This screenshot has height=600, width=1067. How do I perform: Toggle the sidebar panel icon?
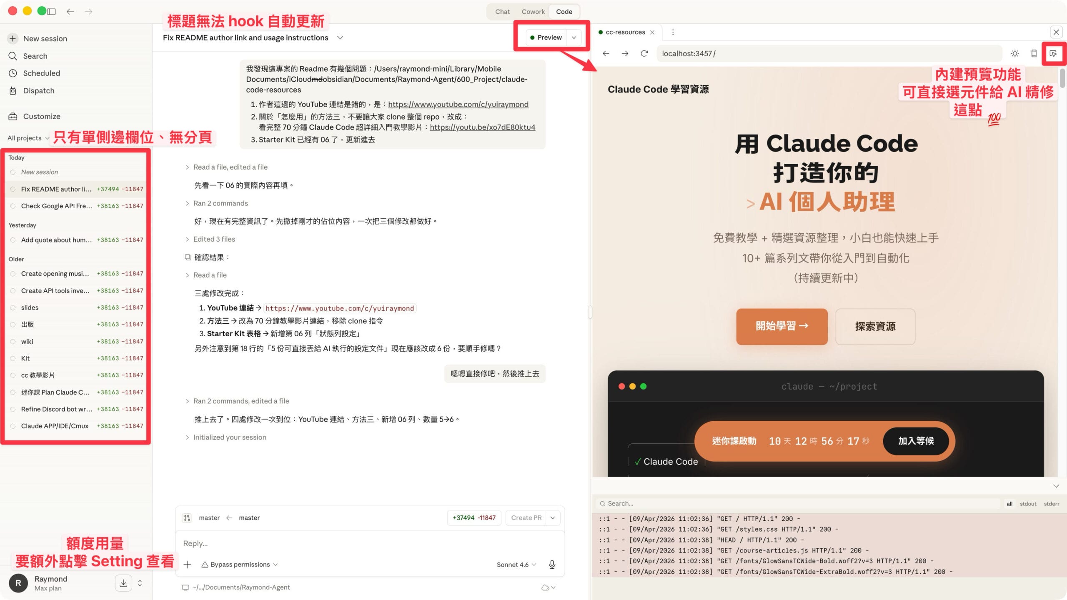[x=52, y=11]
